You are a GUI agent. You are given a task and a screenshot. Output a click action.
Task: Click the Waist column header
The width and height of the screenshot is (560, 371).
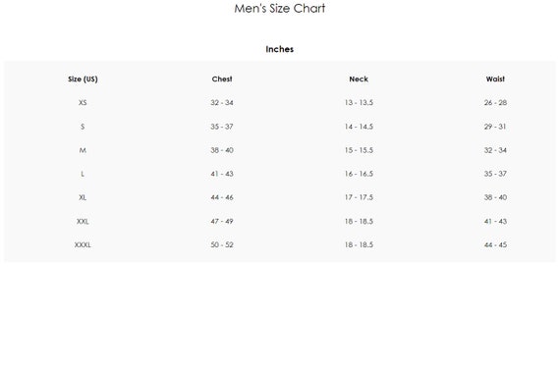[x=495, y=79]
